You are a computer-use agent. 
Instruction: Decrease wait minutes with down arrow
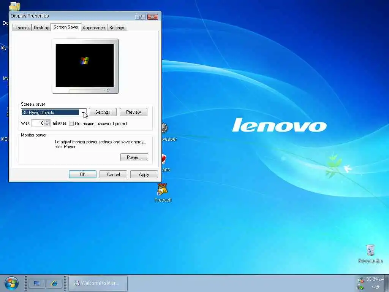pyautogui.click(x=47, y=125)
